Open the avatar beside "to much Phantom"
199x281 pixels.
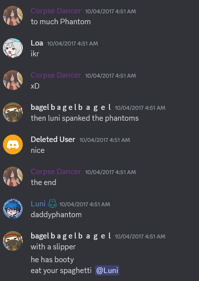coord(13,16)
